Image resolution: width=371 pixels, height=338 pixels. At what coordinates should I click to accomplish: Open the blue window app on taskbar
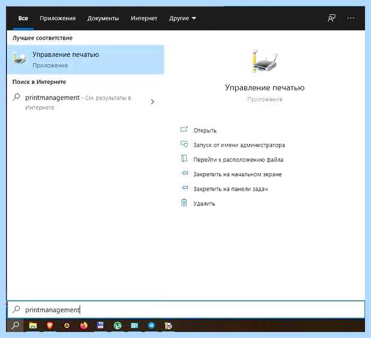pyautogui.click(x=135, y=325)
